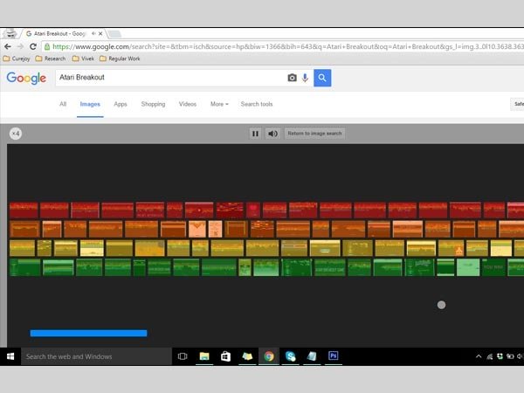Switch to the Apps results tab

[121, 104]
